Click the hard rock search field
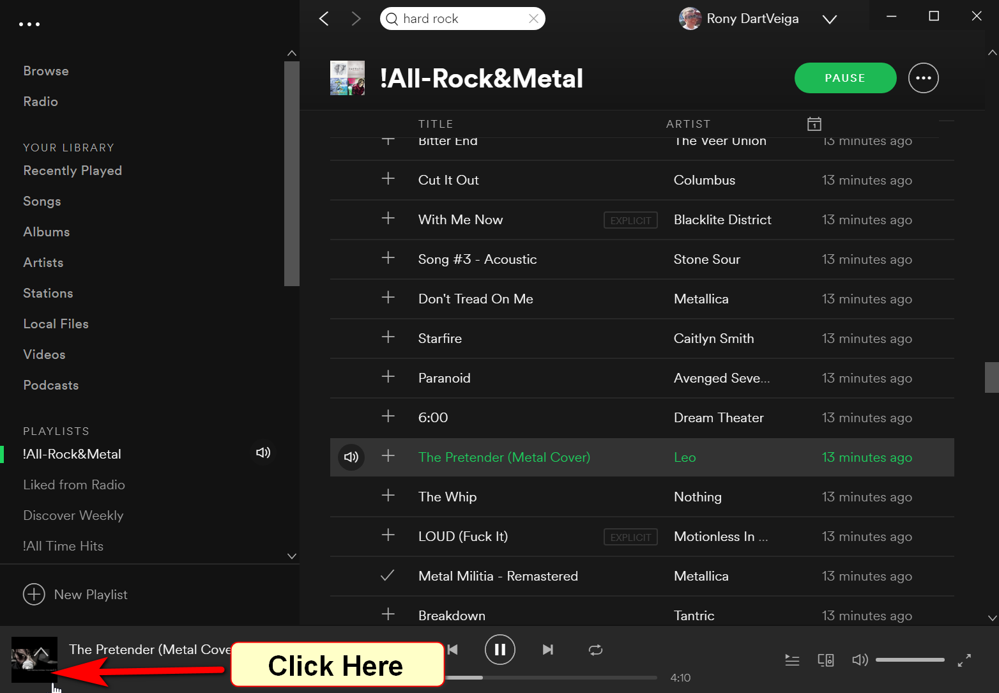 (462, 19)
